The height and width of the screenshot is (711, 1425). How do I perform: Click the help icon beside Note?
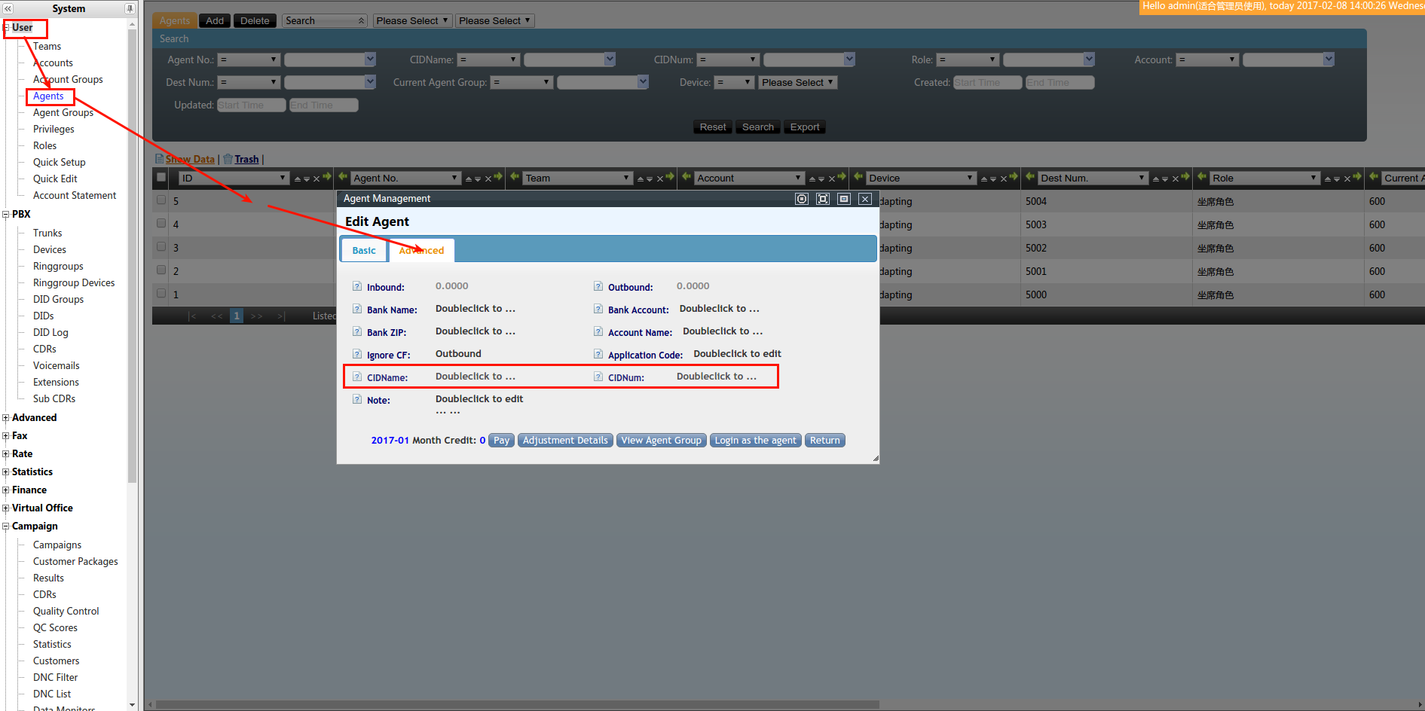(x=357, y=399)
